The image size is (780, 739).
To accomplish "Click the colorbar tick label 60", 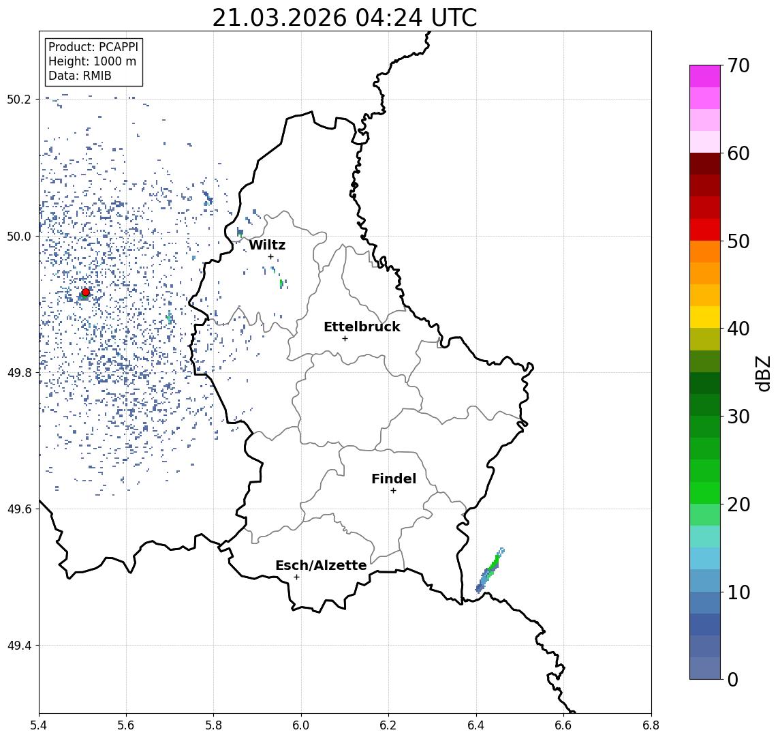I will 738,153.
